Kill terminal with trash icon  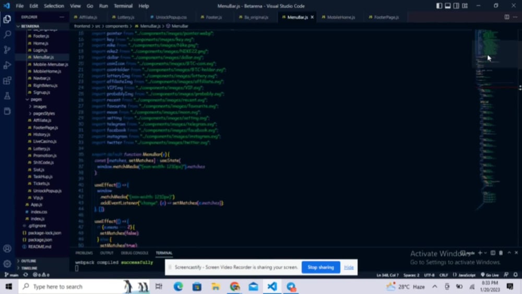coord(501,253)
